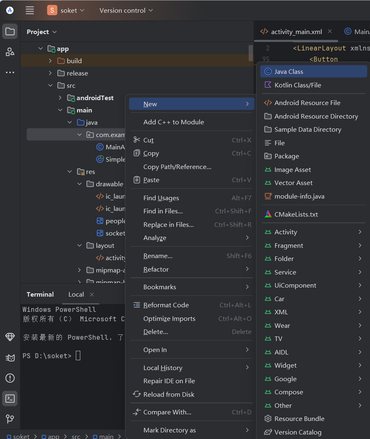Click the Image Asset android icon
370x439 pixels.
click(x=268, y=170)
